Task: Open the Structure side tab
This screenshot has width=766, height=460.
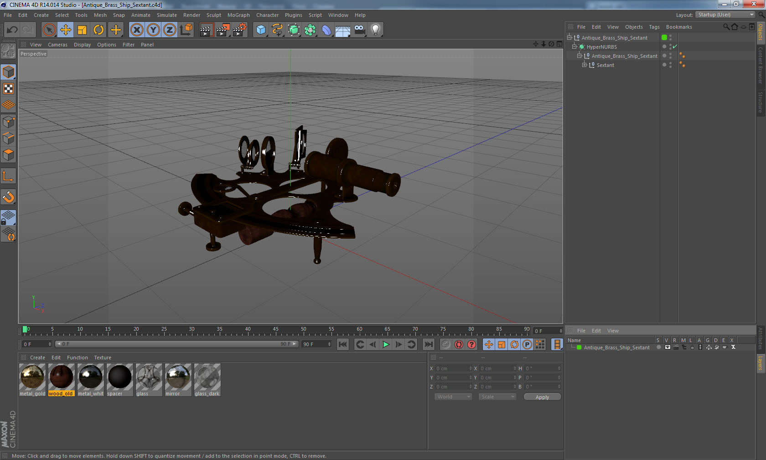Action: pyautogui.click(x=761, y=102)
